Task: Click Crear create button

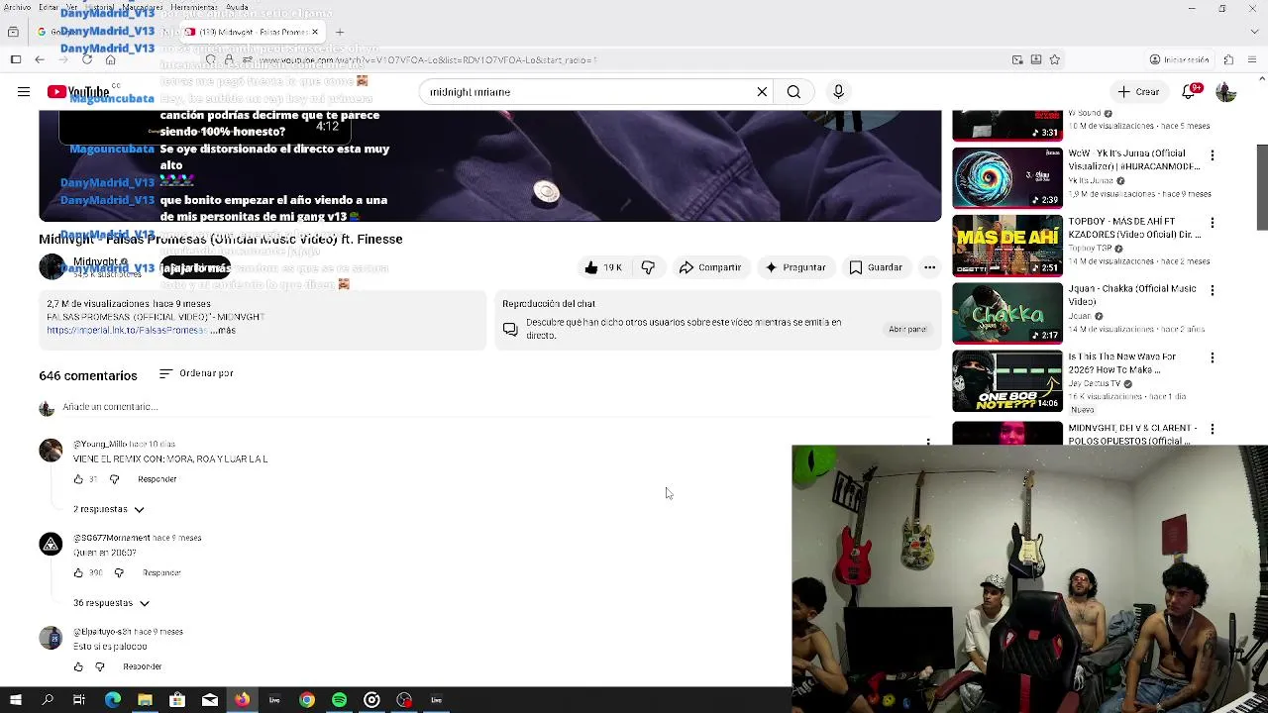Action: (x=1138, y=92)
